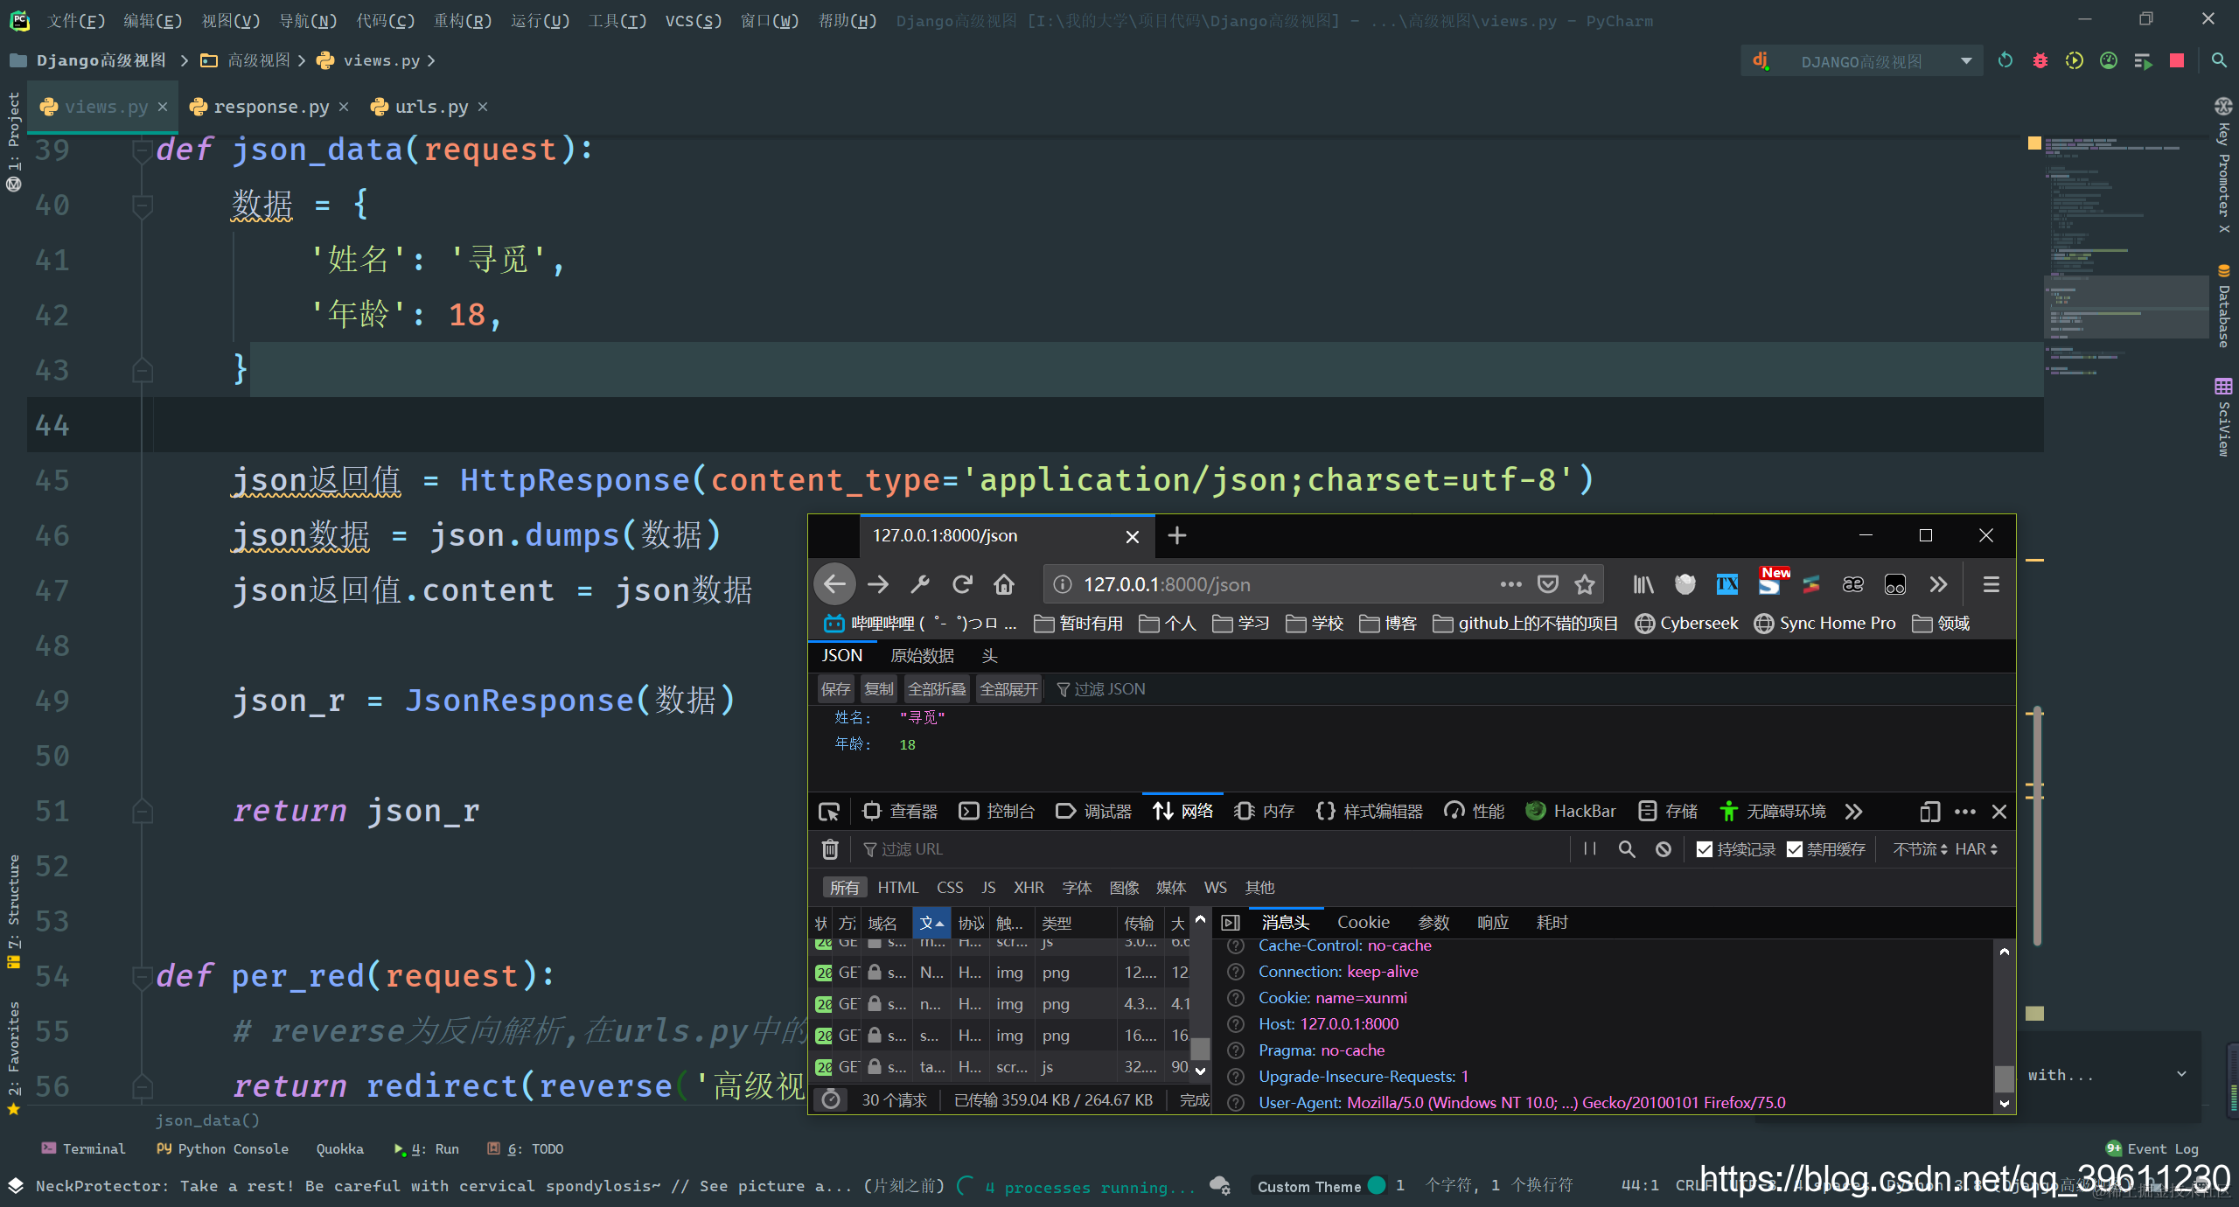Filter requests by XHR

[x=1029, y=888]
